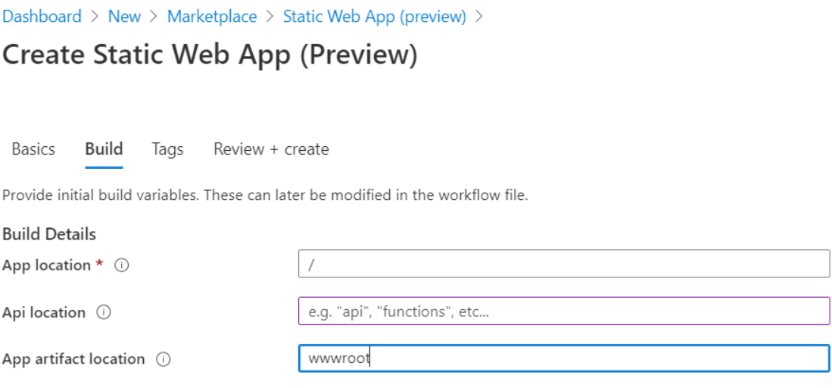Select the 'Provide initial build variables' description text
Screen dimensions: 832x388
[265, 196]
